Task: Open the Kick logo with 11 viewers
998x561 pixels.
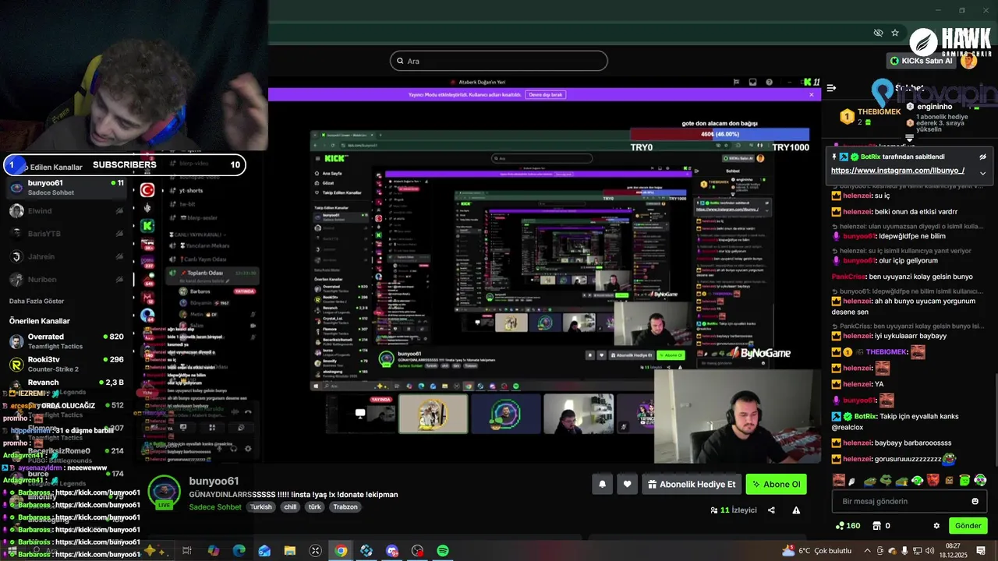Action: click(811, 82)
